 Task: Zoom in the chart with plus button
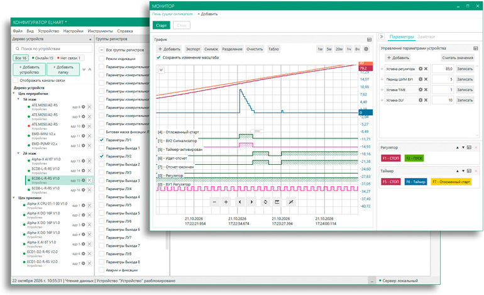pyautogui.click(x=226, y=202)
